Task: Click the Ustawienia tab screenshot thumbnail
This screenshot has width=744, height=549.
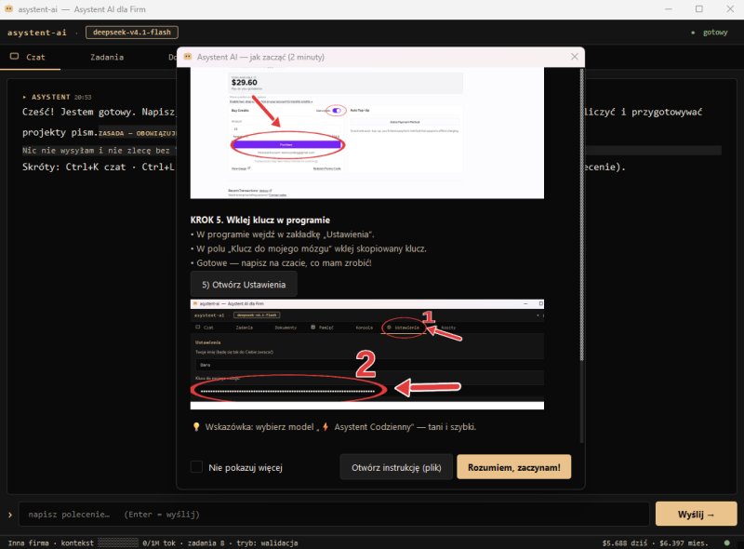Action: point(366,355)
